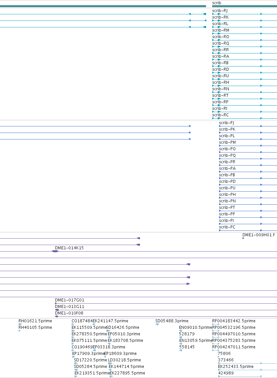Select protein scrib-PK

click(x=227, y=129)
